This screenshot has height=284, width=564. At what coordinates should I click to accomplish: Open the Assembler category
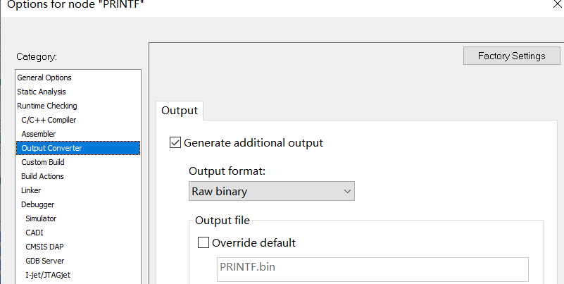(39, 133)
